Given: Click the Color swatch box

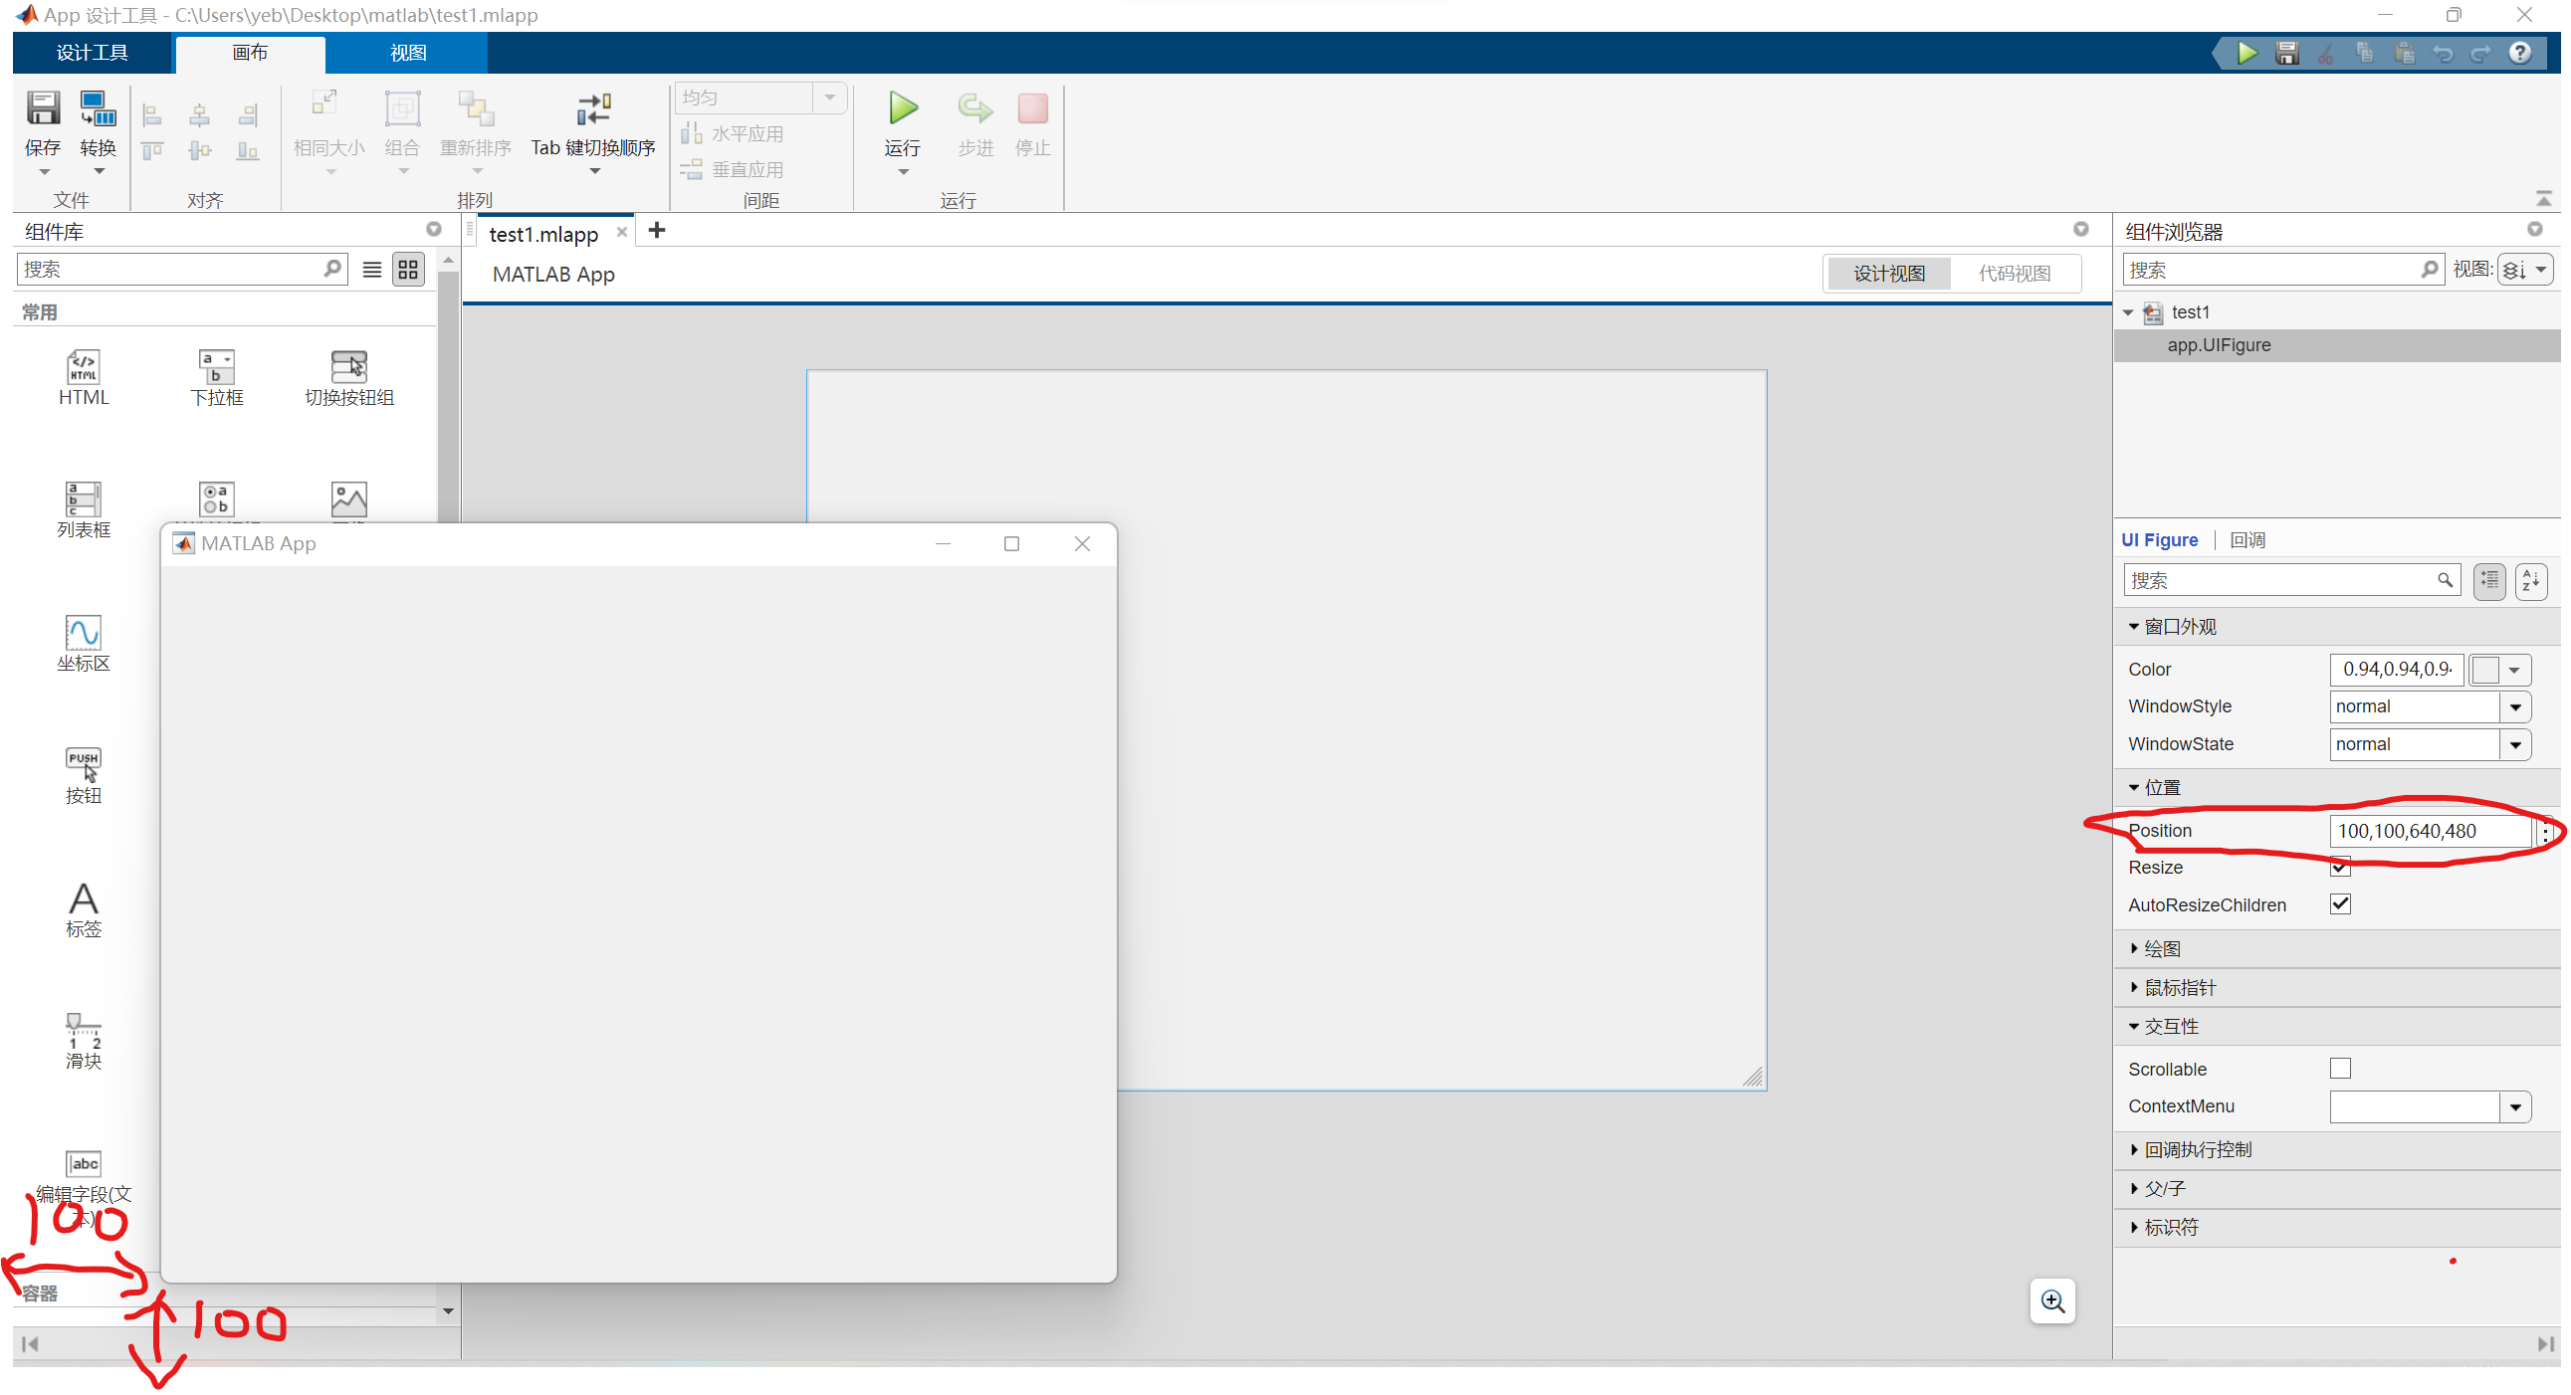Looking at the screenshot, I should (x=2485, y=670).
